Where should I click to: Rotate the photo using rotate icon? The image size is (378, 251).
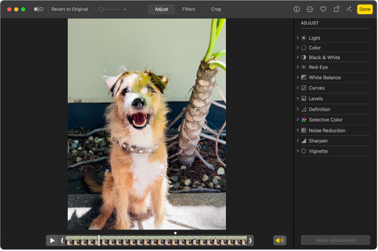[x=336, y=9]
